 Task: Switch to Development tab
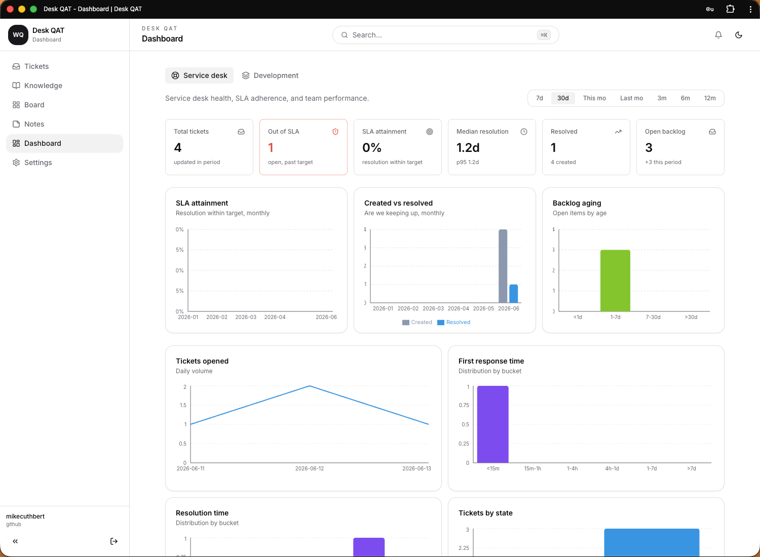coord(270,75)
